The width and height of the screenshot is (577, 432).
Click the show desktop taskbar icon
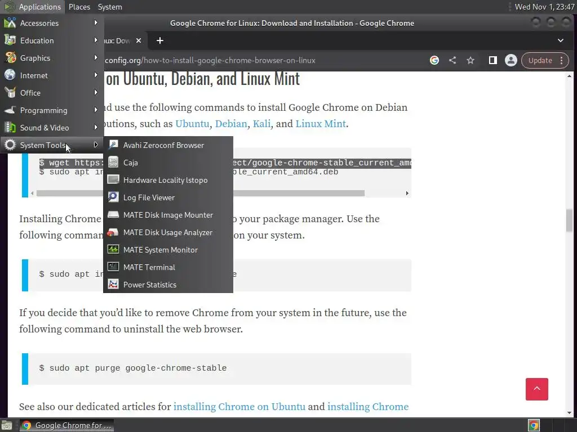point(7,425)
